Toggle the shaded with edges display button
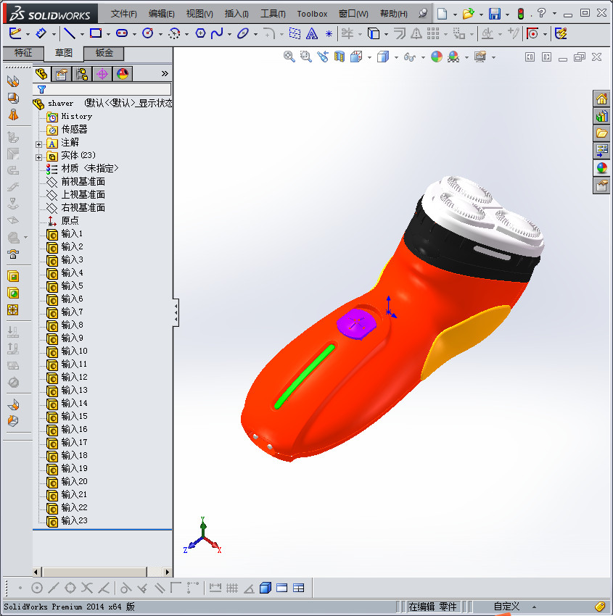The image size is (613, 616). click(266, 588)
